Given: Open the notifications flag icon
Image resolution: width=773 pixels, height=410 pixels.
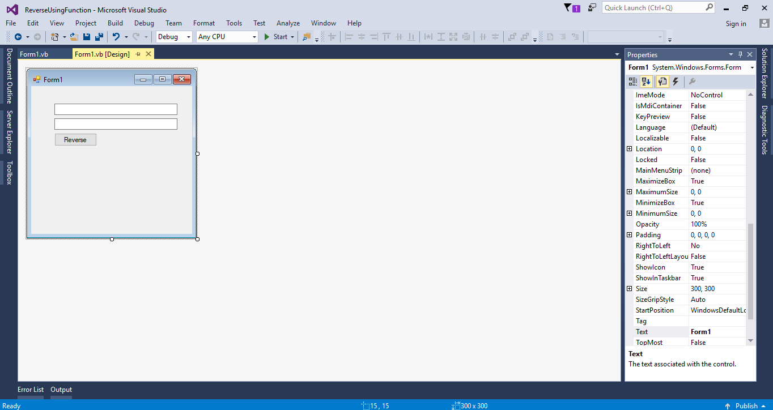Looking at the screenshot, I should [x=568, y=8].
